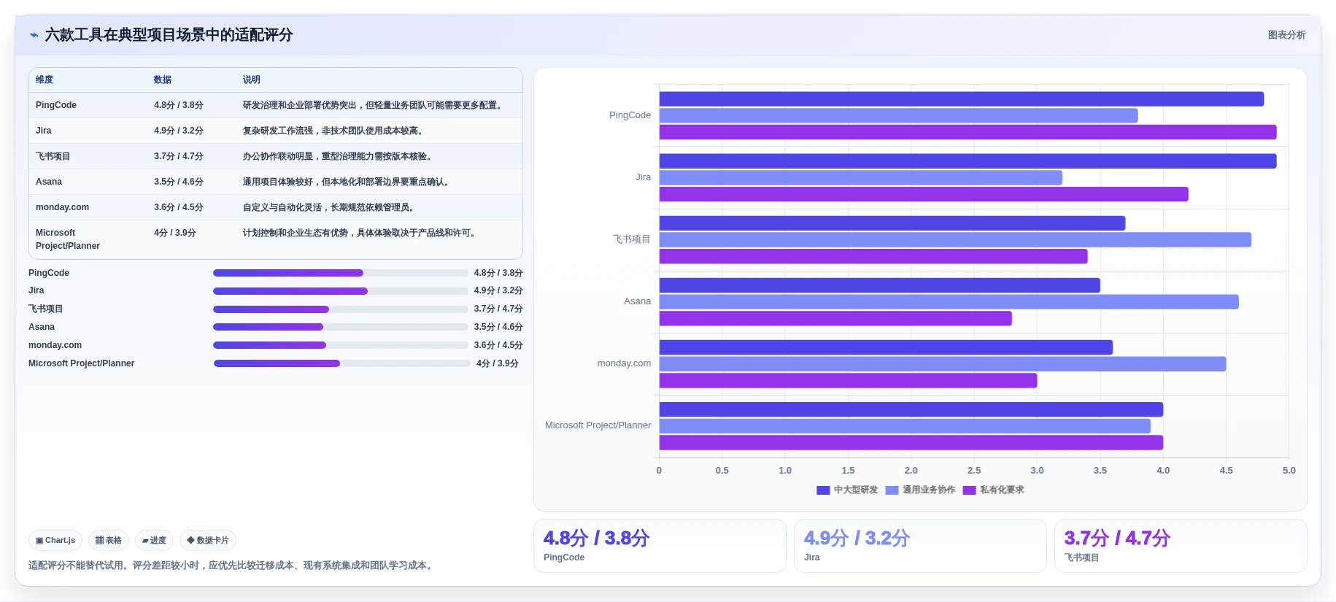The width and height of the screenshot is (1336, 602).
Task: Click the description 办公协作联动明显，重型治理能力需按版本核验
Action: pos(338,156)
